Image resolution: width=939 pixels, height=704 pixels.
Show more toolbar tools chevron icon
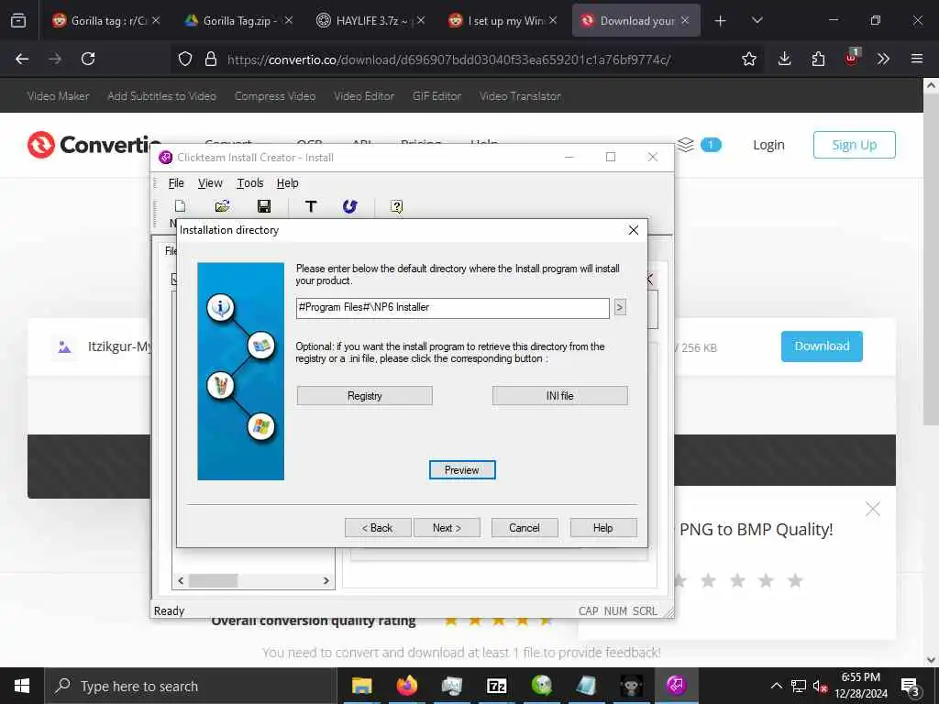[883, 59]
